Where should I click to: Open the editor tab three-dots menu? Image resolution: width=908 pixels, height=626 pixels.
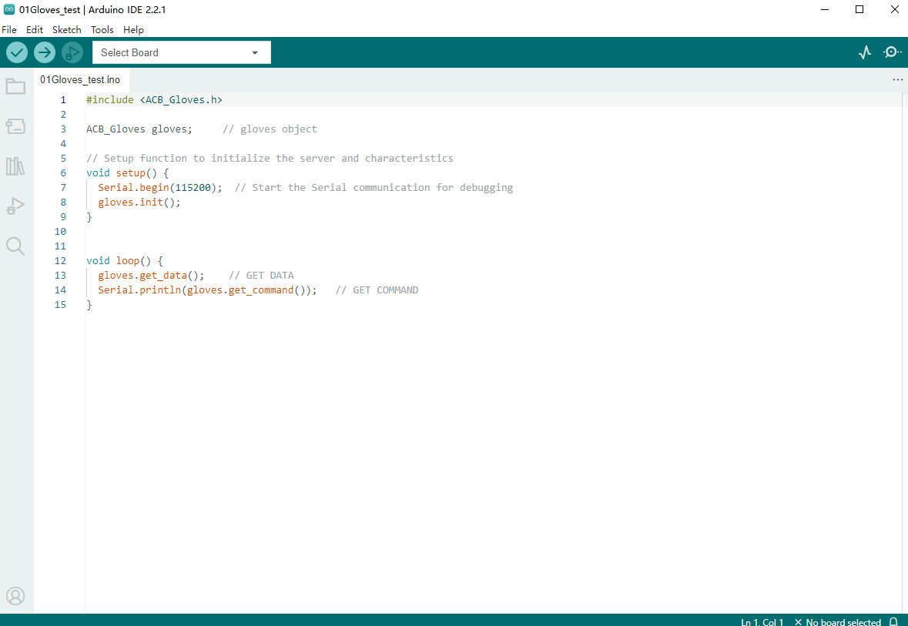(897, 80)
